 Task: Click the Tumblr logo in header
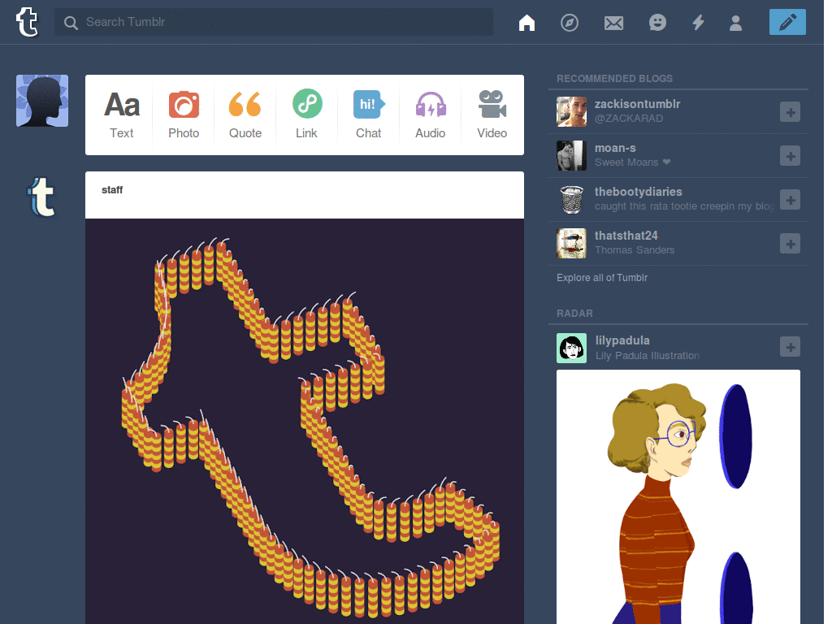click(x=27, y=22)
